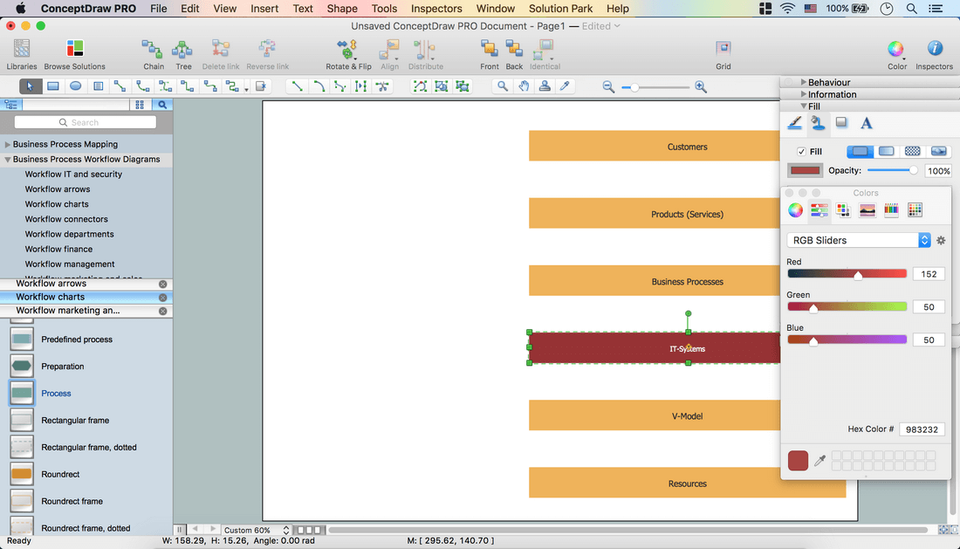Click the zoom in magnifier
Viewport: 960px width, 549px height.
point(701,87)
